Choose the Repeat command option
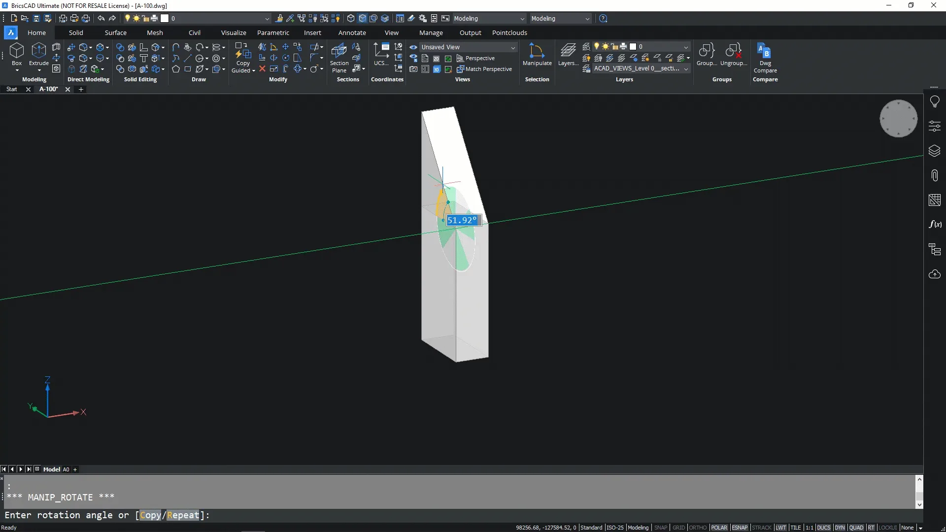The width and height of the screenshot is (946, 532). point(183,515)
